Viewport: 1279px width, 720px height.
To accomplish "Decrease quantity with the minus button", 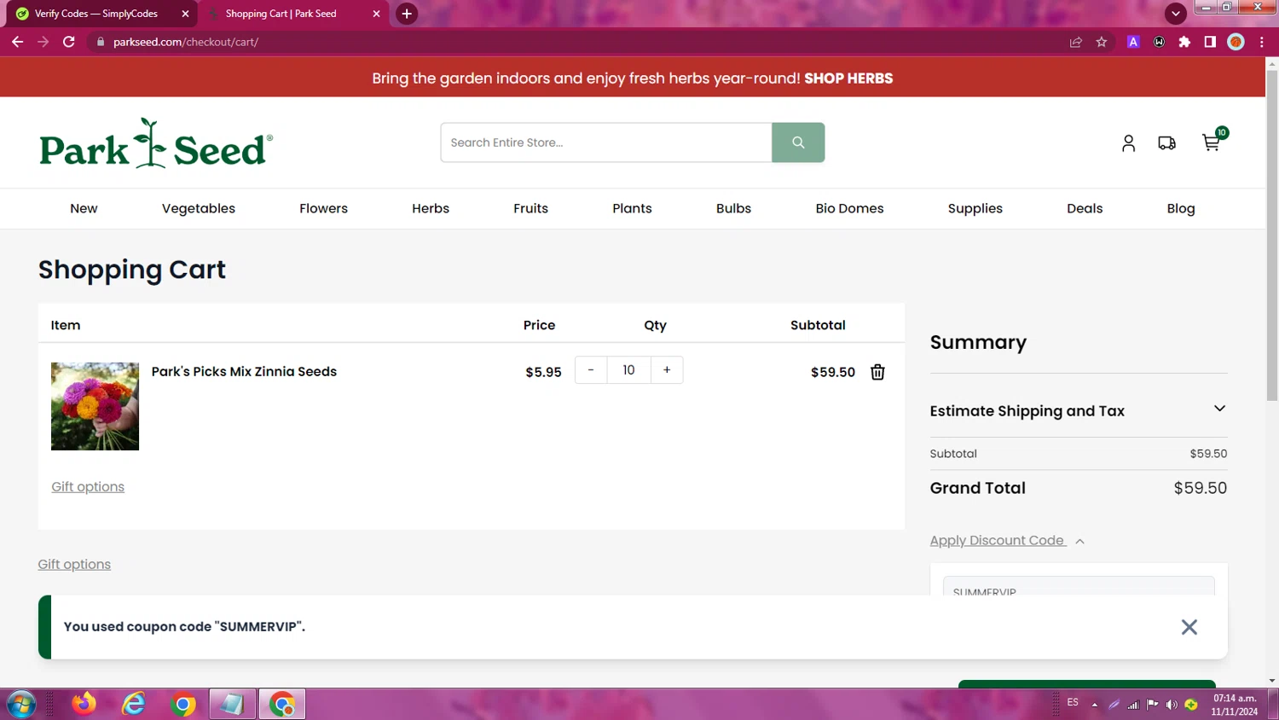I will (x=591, y=370).
